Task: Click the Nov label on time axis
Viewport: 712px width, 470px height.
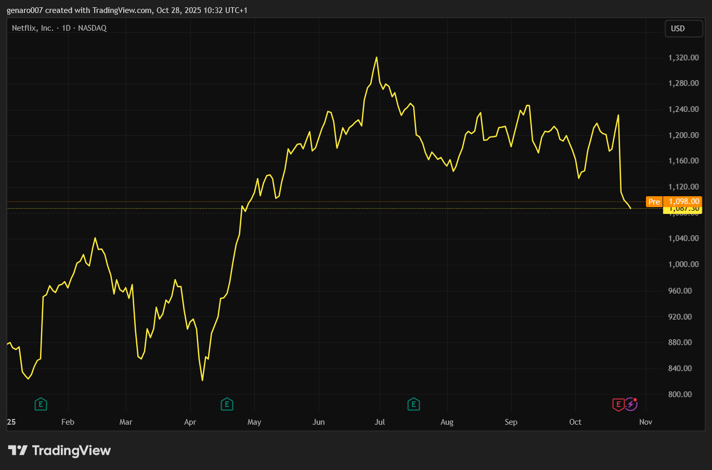Action: pyautogui.click(x=645, y=422)
